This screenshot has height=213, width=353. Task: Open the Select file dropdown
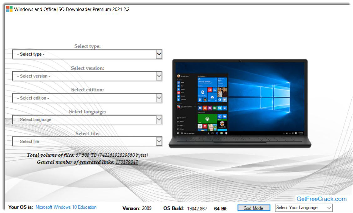click(87, 142)
